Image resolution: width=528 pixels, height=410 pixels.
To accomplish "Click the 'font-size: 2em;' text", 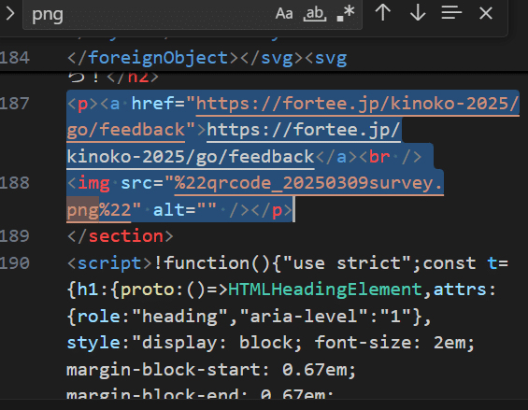I will pos(394,343).
